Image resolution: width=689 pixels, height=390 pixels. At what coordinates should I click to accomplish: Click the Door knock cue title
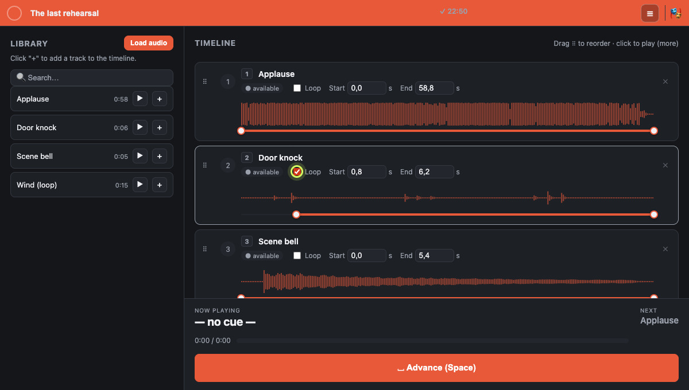[x=280, y=158]
